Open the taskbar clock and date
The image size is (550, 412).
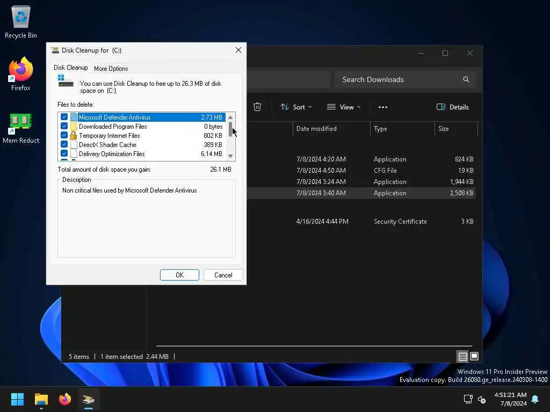point(510,399)
